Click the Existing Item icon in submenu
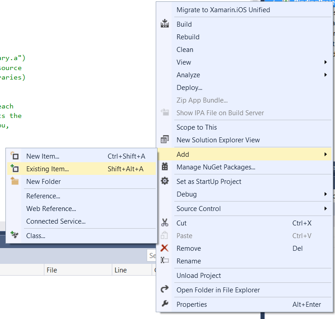The image size is (335, 319). 14,168
